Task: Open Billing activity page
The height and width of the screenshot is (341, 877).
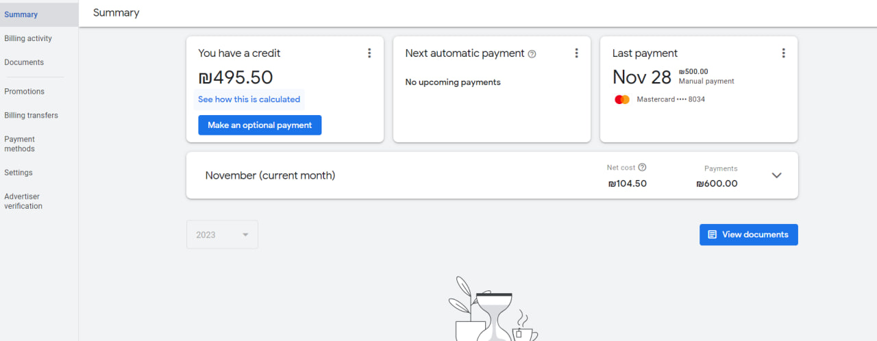Action: (x=28, y=38)
